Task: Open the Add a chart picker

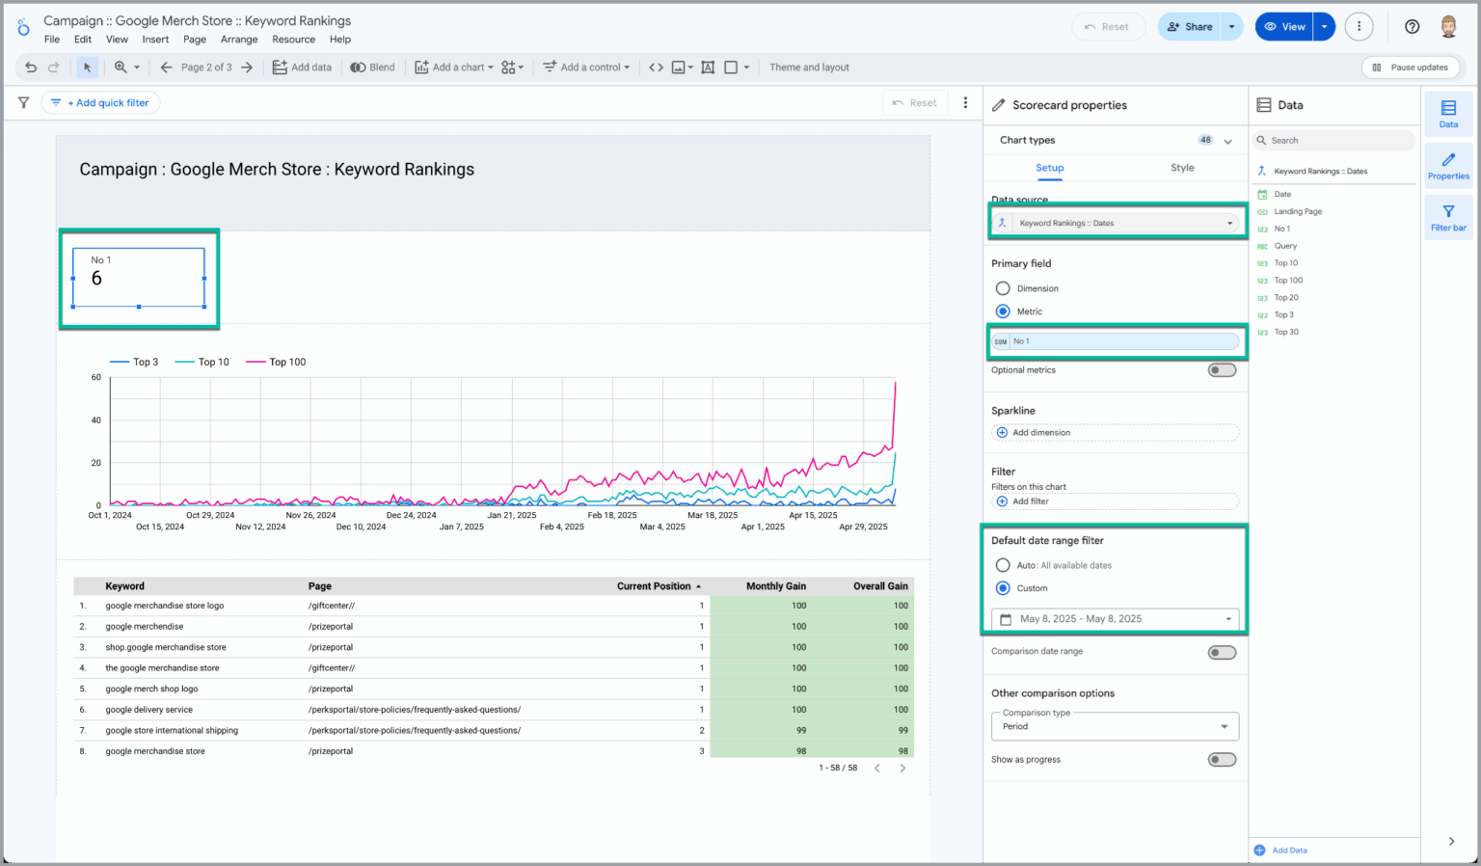Action: click(453, 67)
